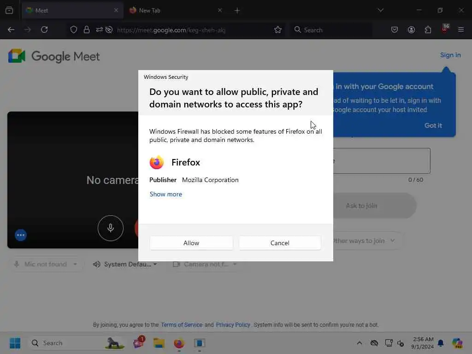
Task: Open the Firefox account icon
Action: [x=411, y=30]
